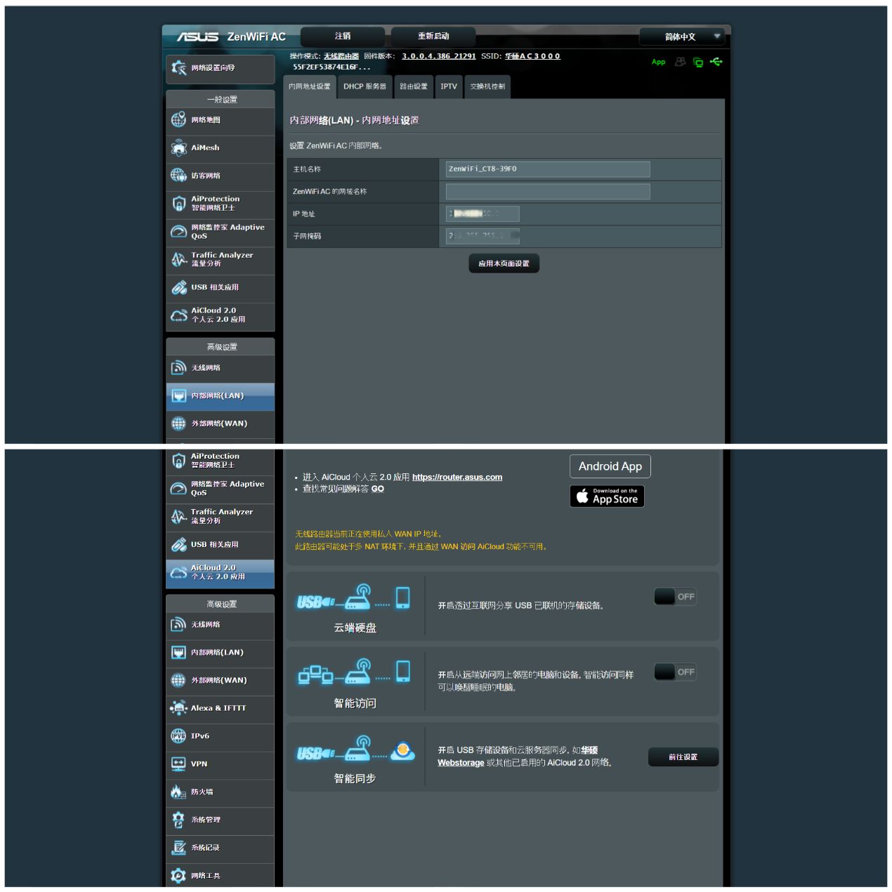Click the GO link for FAQ

(x=378, y=489)
